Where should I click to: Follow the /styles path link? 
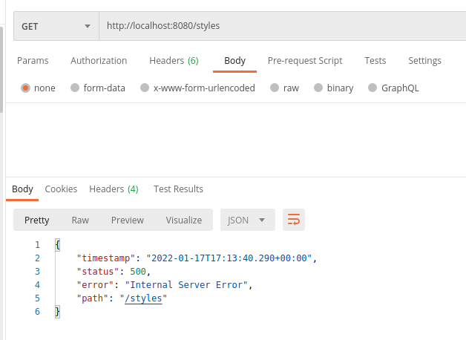(x=143, y=298)
